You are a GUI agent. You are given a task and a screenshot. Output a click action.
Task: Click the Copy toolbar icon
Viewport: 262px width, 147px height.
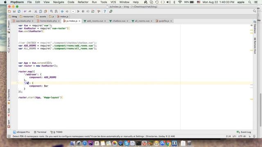coord(41,11)
